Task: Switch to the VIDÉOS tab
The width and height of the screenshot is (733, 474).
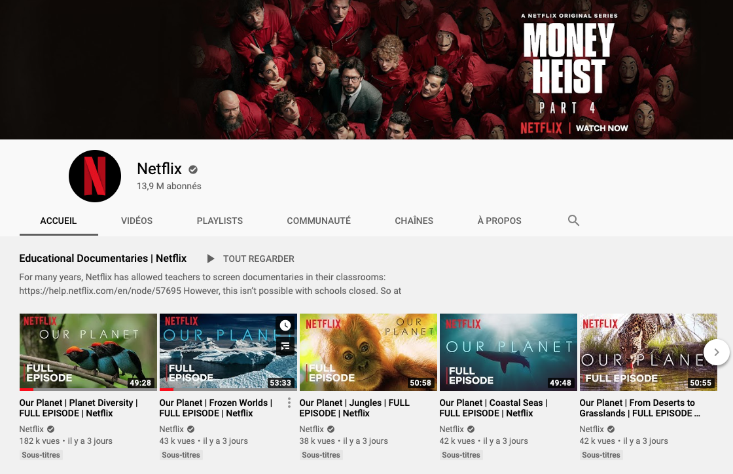Action: (136, 221)
